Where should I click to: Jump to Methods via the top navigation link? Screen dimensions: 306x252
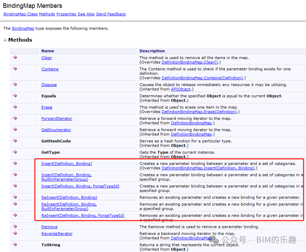[47, 14]
